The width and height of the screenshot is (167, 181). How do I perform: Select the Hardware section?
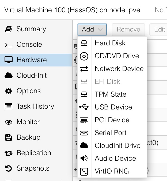tap(36, 60)
